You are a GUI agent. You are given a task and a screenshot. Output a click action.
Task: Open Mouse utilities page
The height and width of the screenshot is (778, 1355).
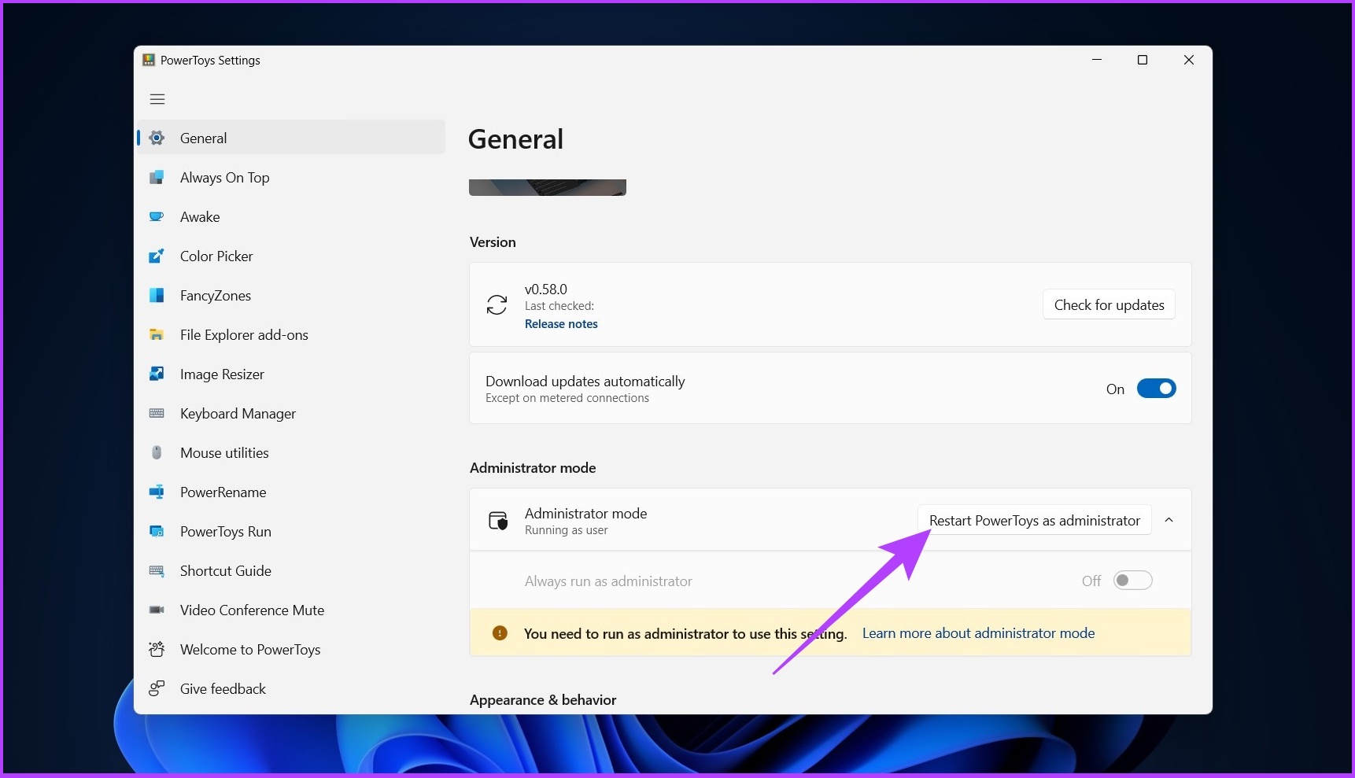291,452
